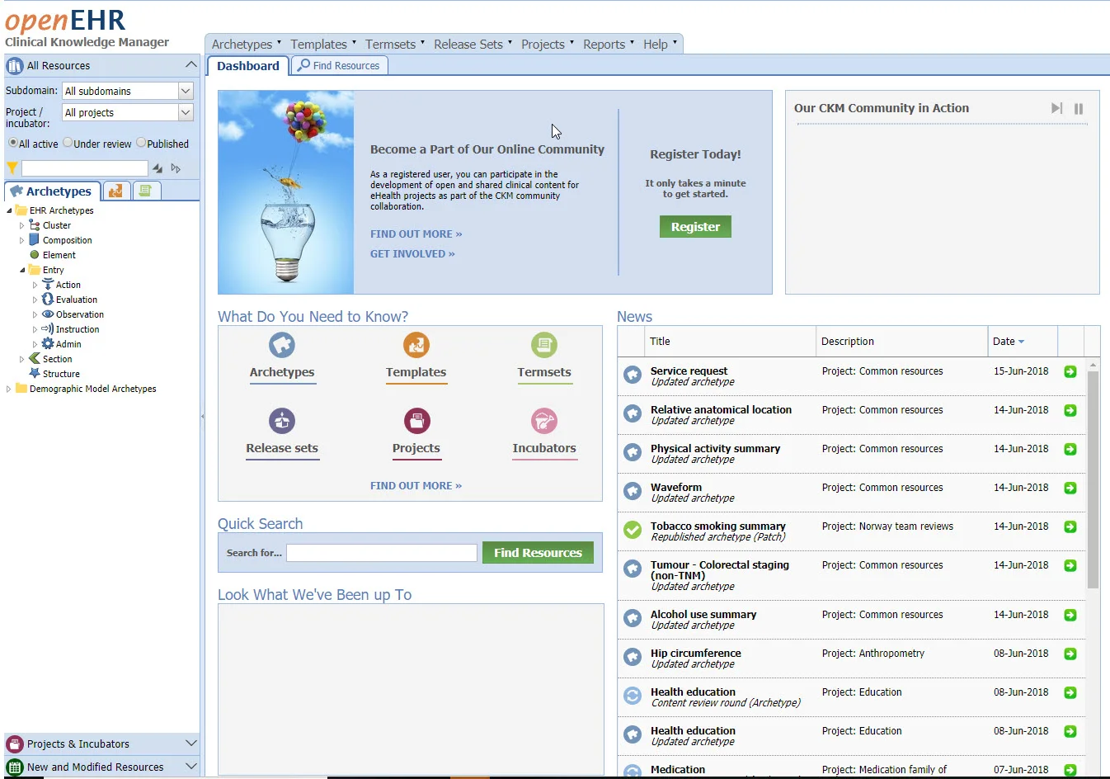The image size is (1110, 779).
Task: Collapse the Entry tree node
Action: pyautogui.click(x=22, y=270)
